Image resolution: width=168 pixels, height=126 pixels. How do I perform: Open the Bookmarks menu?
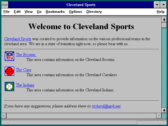(x=55, y=12)
